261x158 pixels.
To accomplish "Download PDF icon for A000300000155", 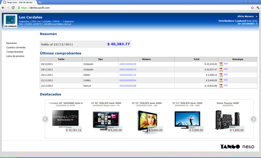I will 221,75.
